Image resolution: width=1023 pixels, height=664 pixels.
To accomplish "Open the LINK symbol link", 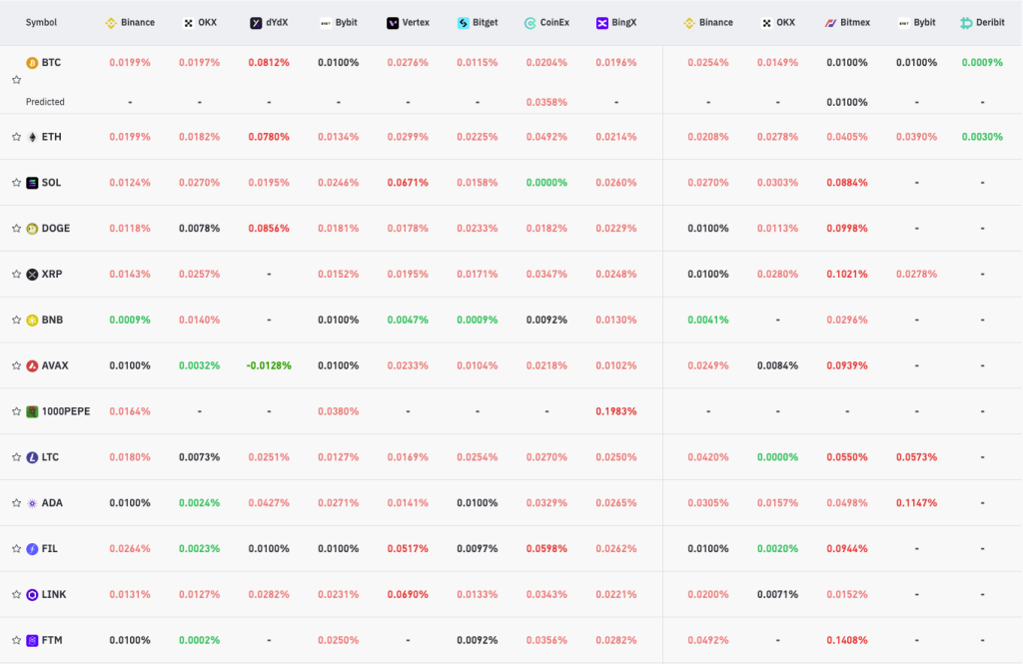I will click(54, 594).
